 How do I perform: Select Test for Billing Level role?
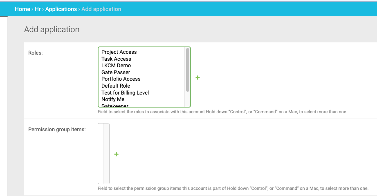(125, 92)
